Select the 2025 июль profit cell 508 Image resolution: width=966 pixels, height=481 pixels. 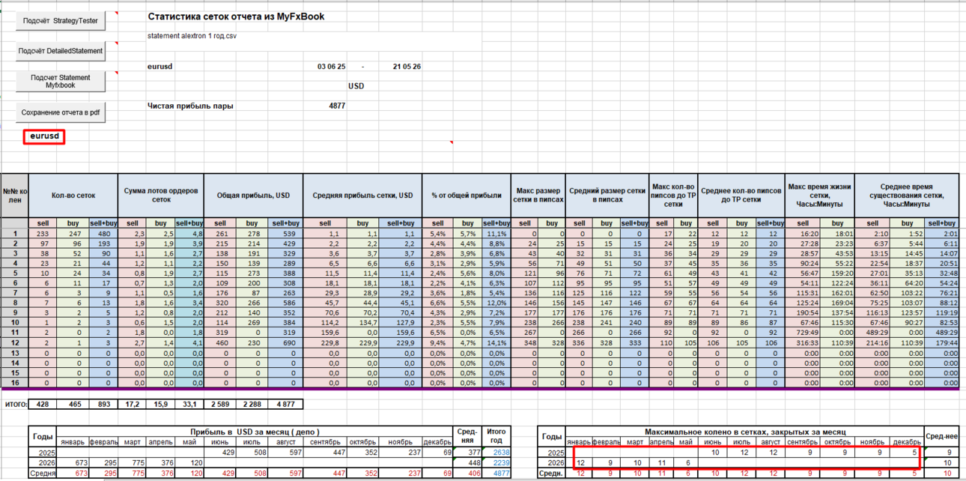click(251, 453)
